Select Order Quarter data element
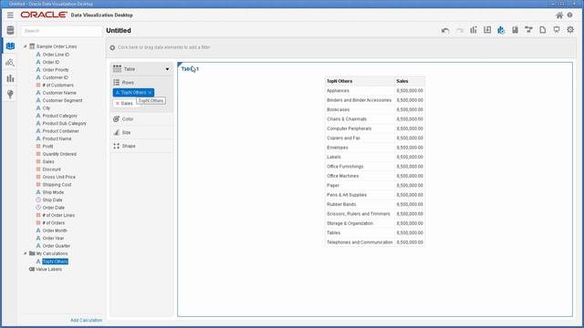Viewport: 584px width, 328px height. pos(57,246)
